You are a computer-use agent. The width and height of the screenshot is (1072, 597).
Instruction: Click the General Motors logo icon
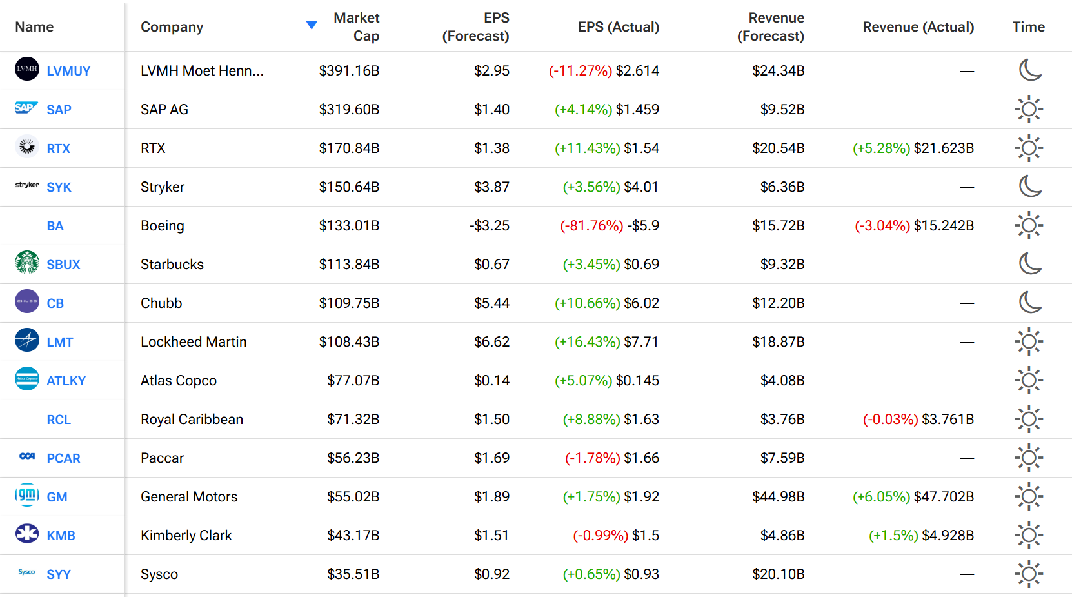point(27,494)
